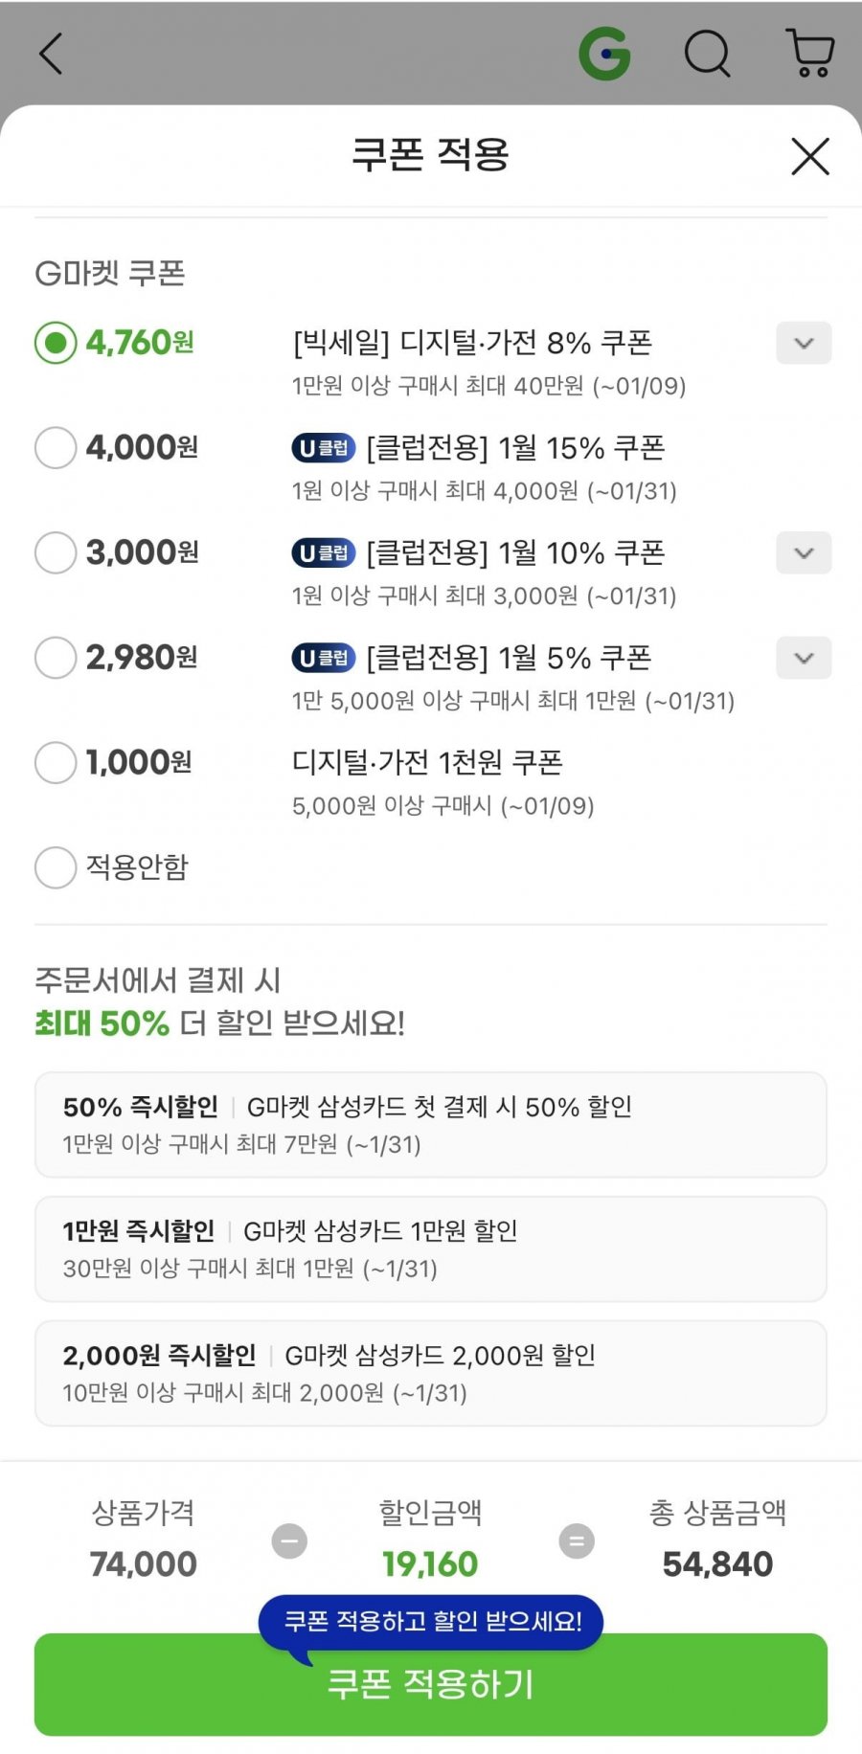Screen dimensions: 862x1754
Task: Expand details of 빅세일 8% coupon
Action: tap(804, 343)
